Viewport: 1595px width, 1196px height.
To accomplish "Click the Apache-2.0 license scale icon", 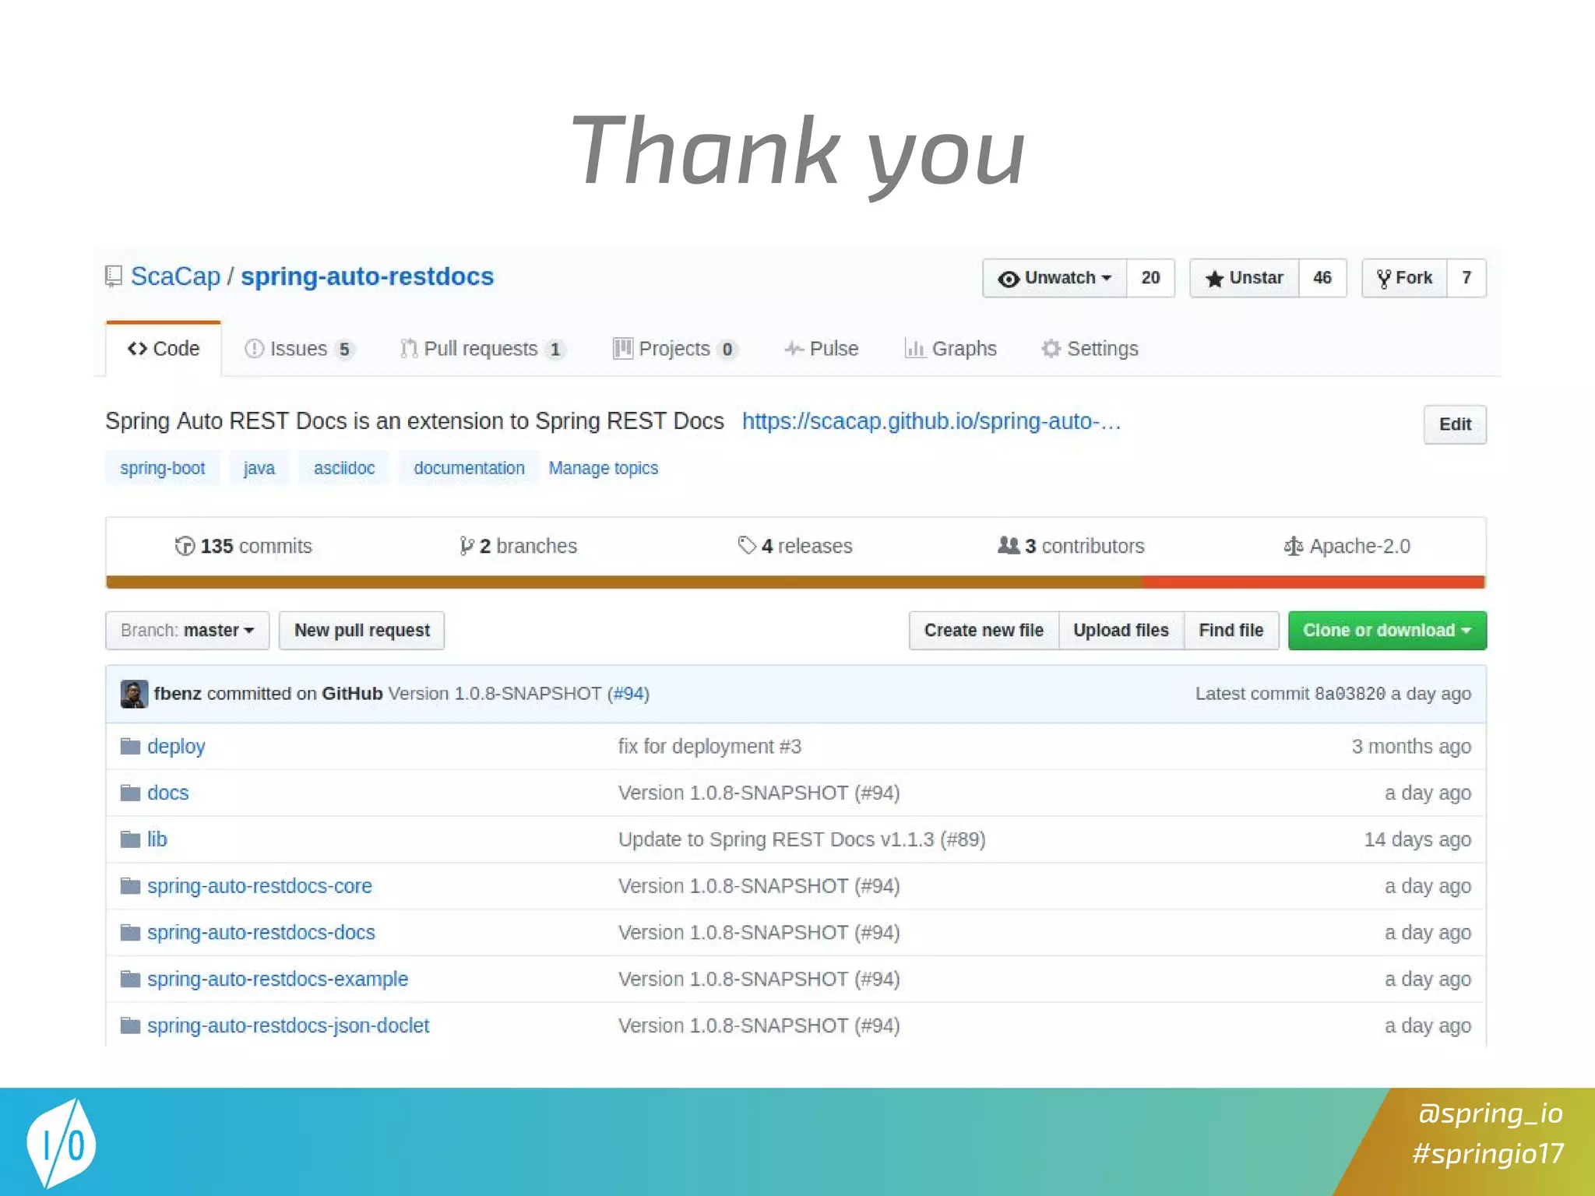I will 1293,546.
